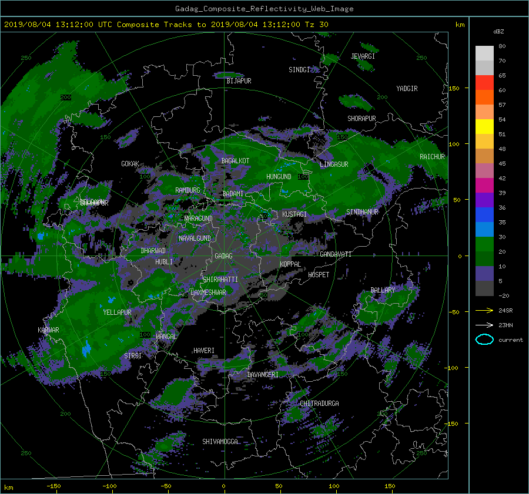Select the yellow 54 dBZ color swatch
Screen dimensions: 529x494
(x=484, y=126)
